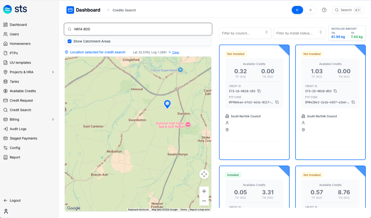Copy PTP code 890e28e2
This screenshot has height=218, width=371.
coord(353,102)
